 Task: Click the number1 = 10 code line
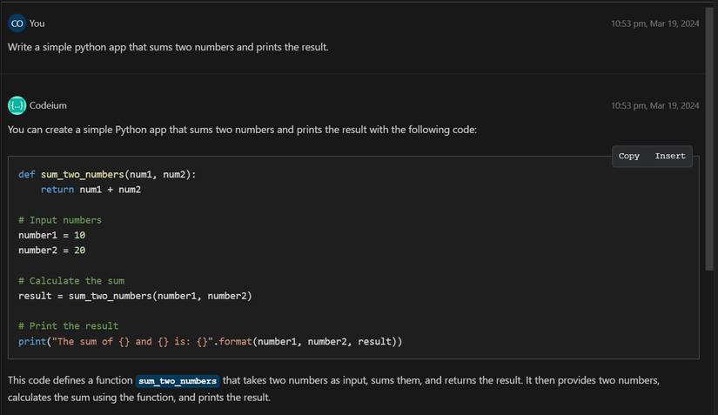[52, 235]
